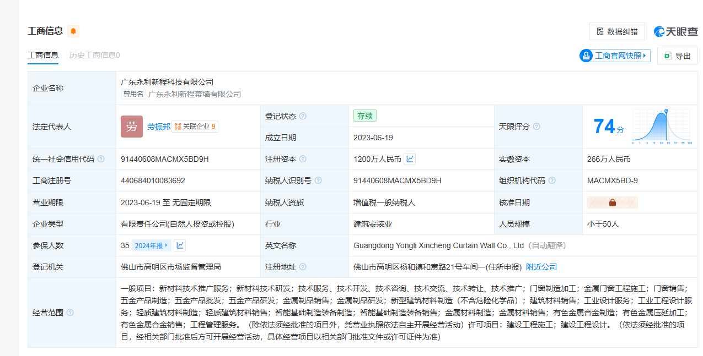Click the 附近公司 nearby companies link
This screenshot has width=703, height=356.
541,267
